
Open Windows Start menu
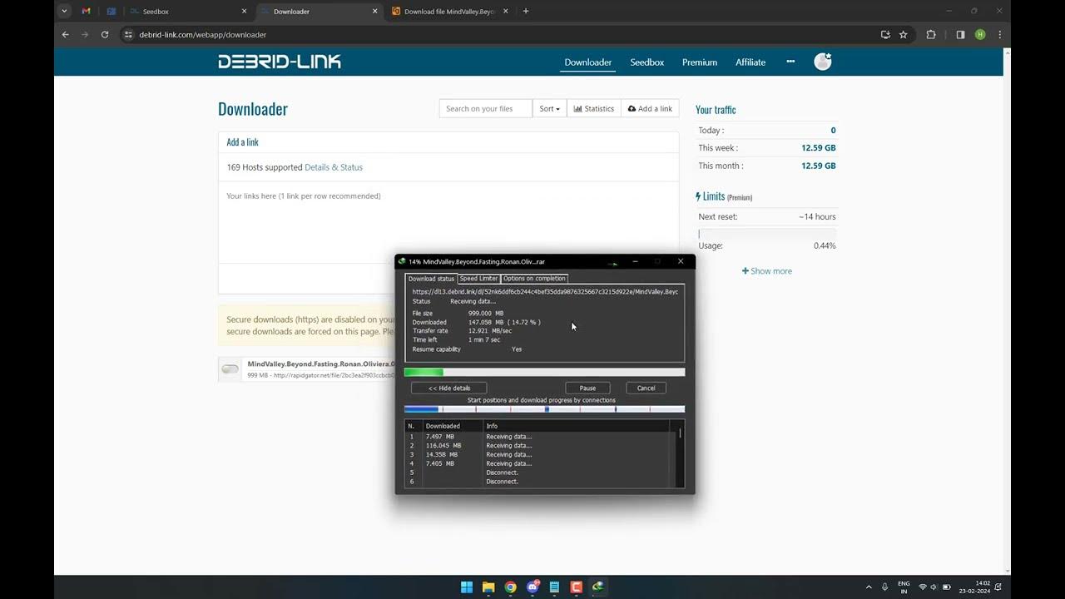click(x=467, y=587)
